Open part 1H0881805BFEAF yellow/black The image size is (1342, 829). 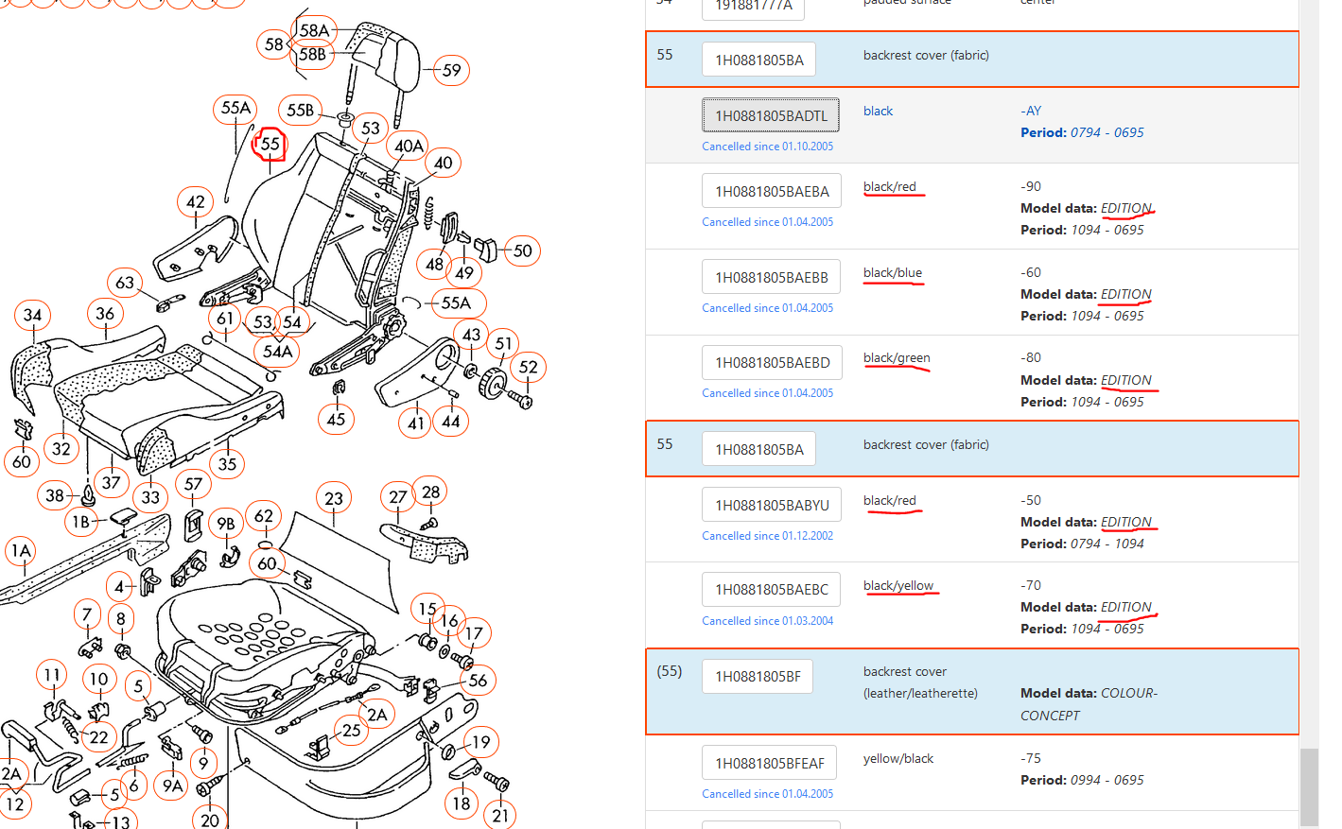point(770,763)
